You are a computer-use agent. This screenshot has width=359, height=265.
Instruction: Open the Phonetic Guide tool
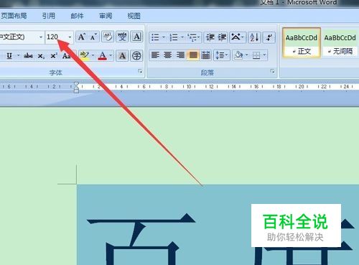[122, 37]
